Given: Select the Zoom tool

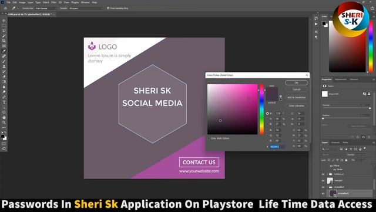Looking at the screenshot, I should (x=4, y=122).
